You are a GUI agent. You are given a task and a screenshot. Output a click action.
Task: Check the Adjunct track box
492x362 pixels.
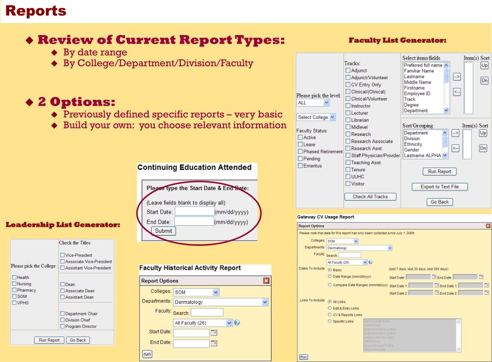(x=348, y=70)
